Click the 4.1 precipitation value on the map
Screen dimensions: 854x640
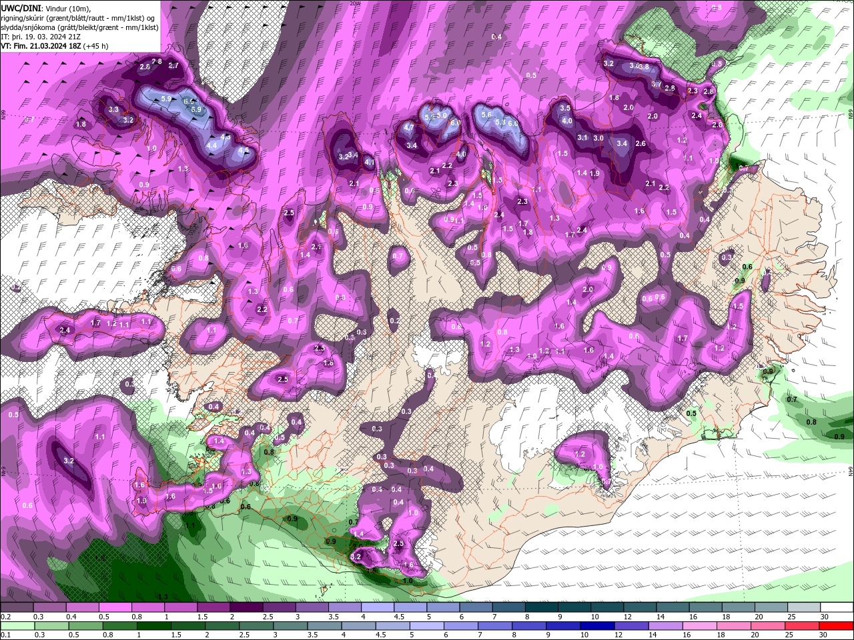click(x=369, y=162)
